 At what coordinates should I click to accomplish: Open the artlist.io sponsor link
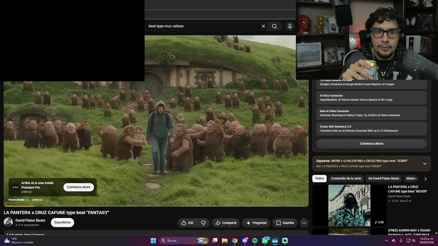(x=37, y=200)
